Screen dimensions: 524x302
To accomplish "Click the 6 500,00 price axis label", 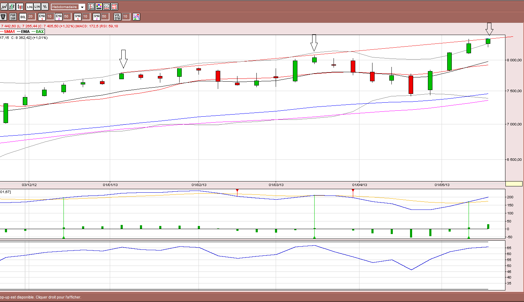I will pos(514,159).
